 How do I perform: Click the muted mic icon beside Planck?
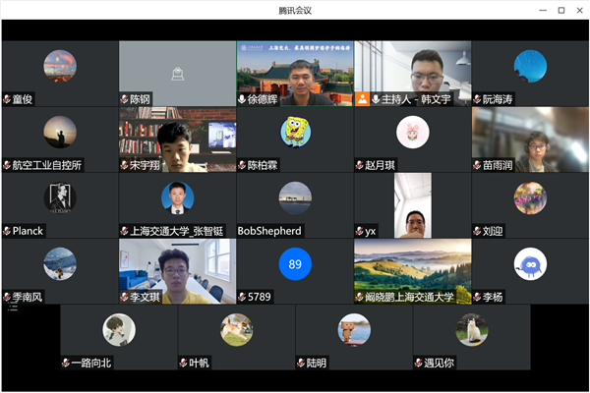point(7,231)
